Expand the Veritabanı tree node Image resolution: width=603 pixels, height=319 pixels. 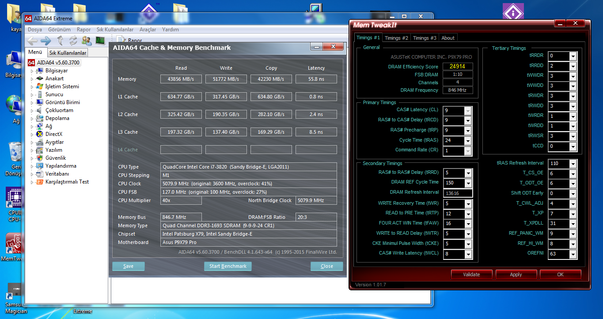(32, 174)
